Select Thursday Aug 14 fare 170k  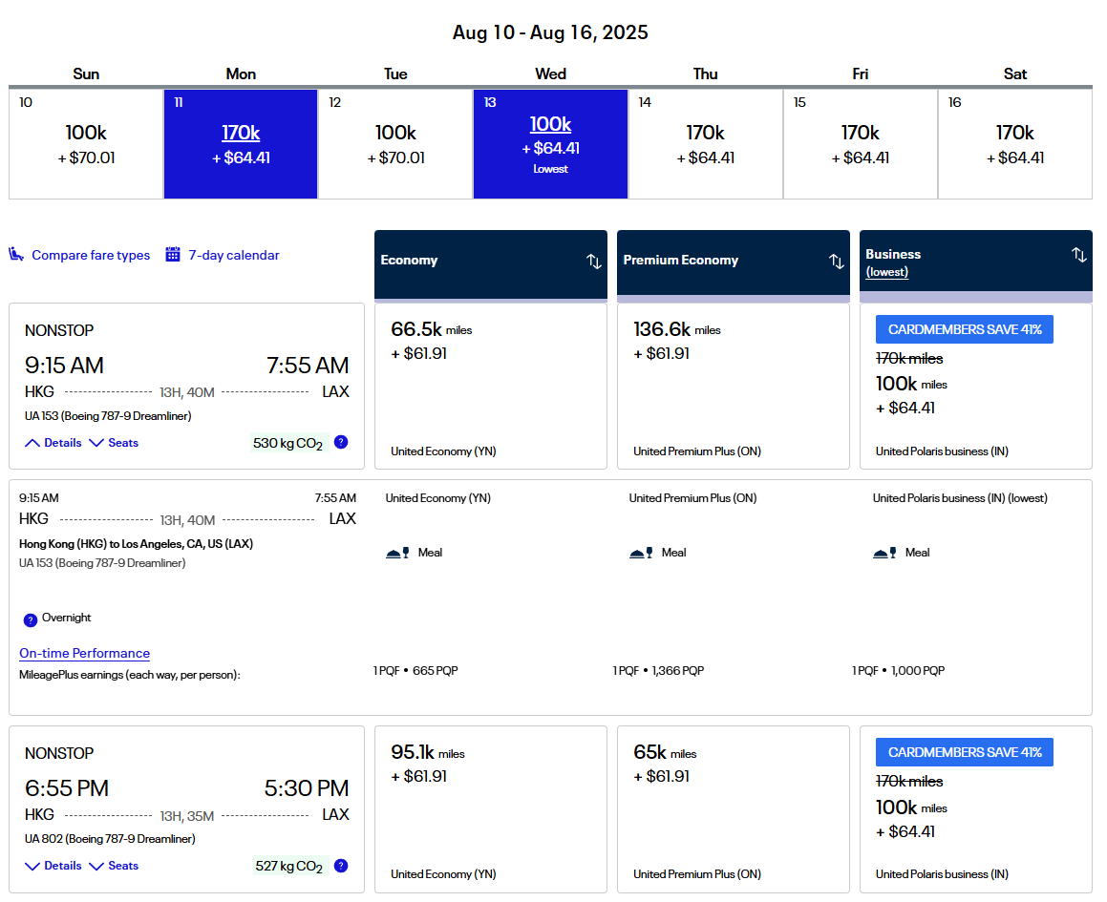[x=705, y=144]
